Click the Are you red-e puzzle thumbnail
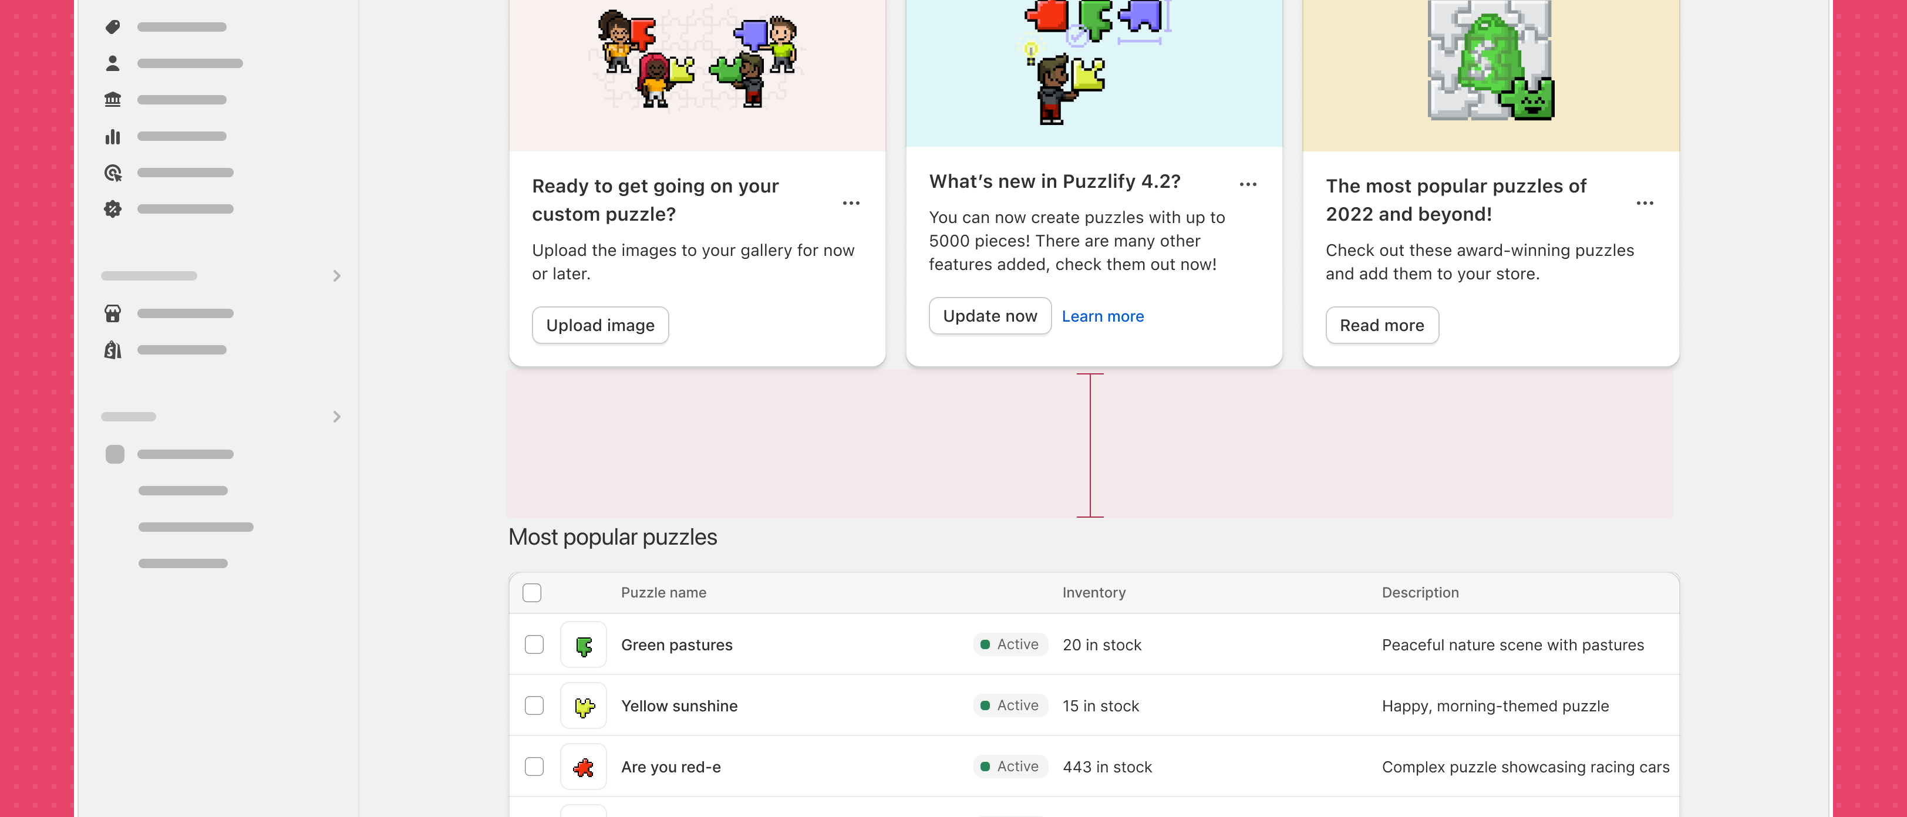 pos(584,767)
